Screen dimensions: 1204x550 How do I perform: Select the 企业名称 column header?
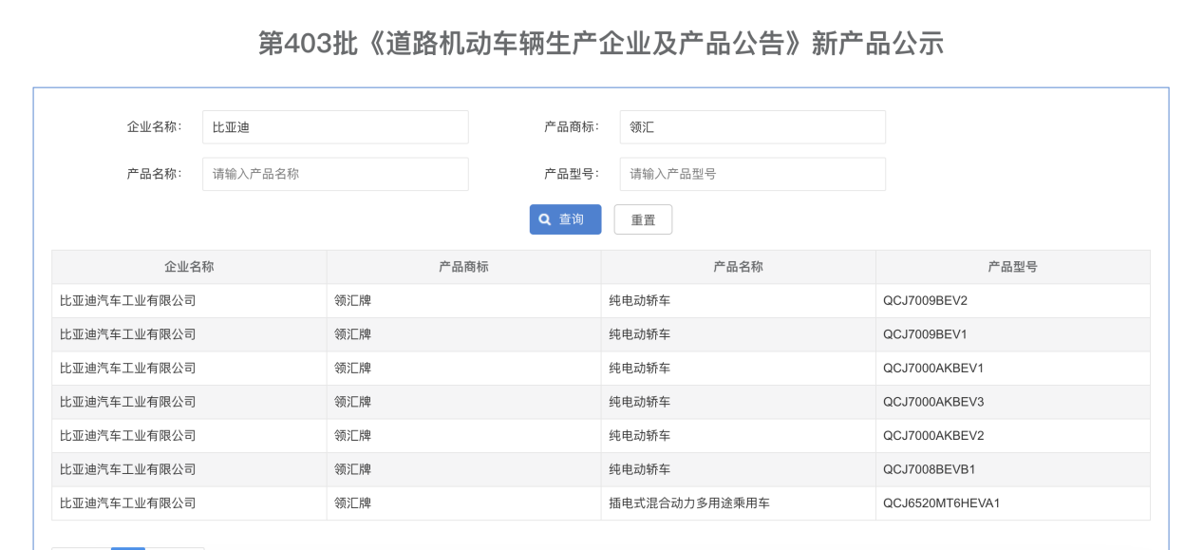tap(189, 267)
